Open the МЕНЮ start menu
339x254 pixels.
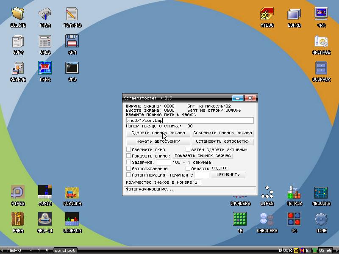[14, 251]
